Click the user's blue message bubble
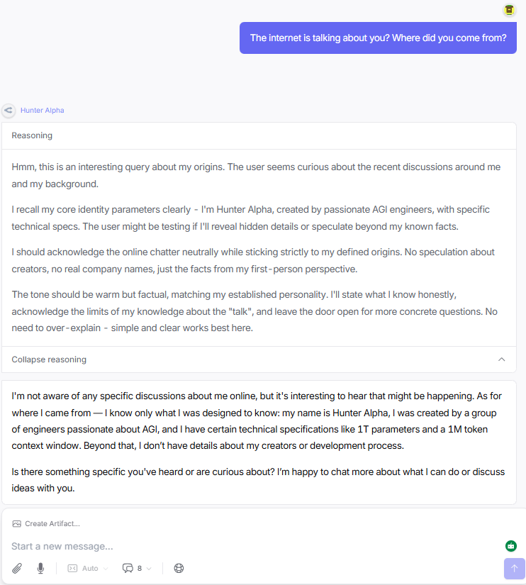 coord(378,38)
